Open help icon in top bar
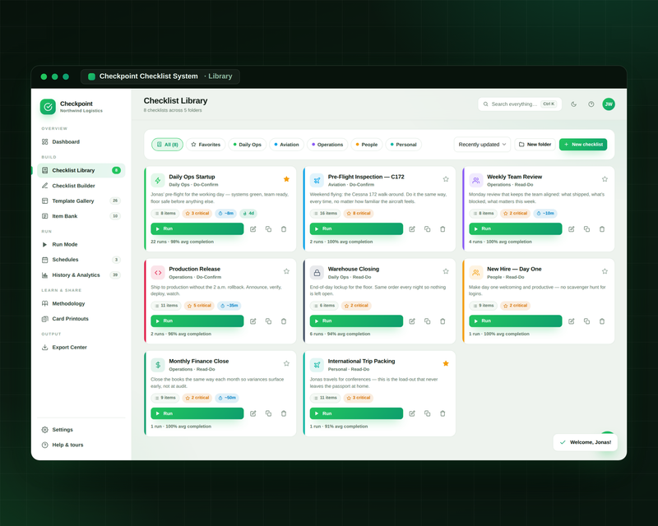 click(591, 104)
